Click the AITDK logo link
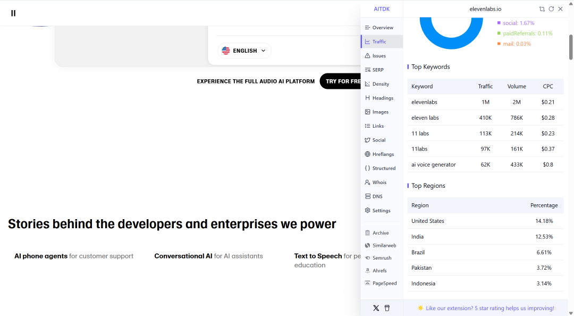The width and height of the screenshot is (574, 316). tap(382, 9)
